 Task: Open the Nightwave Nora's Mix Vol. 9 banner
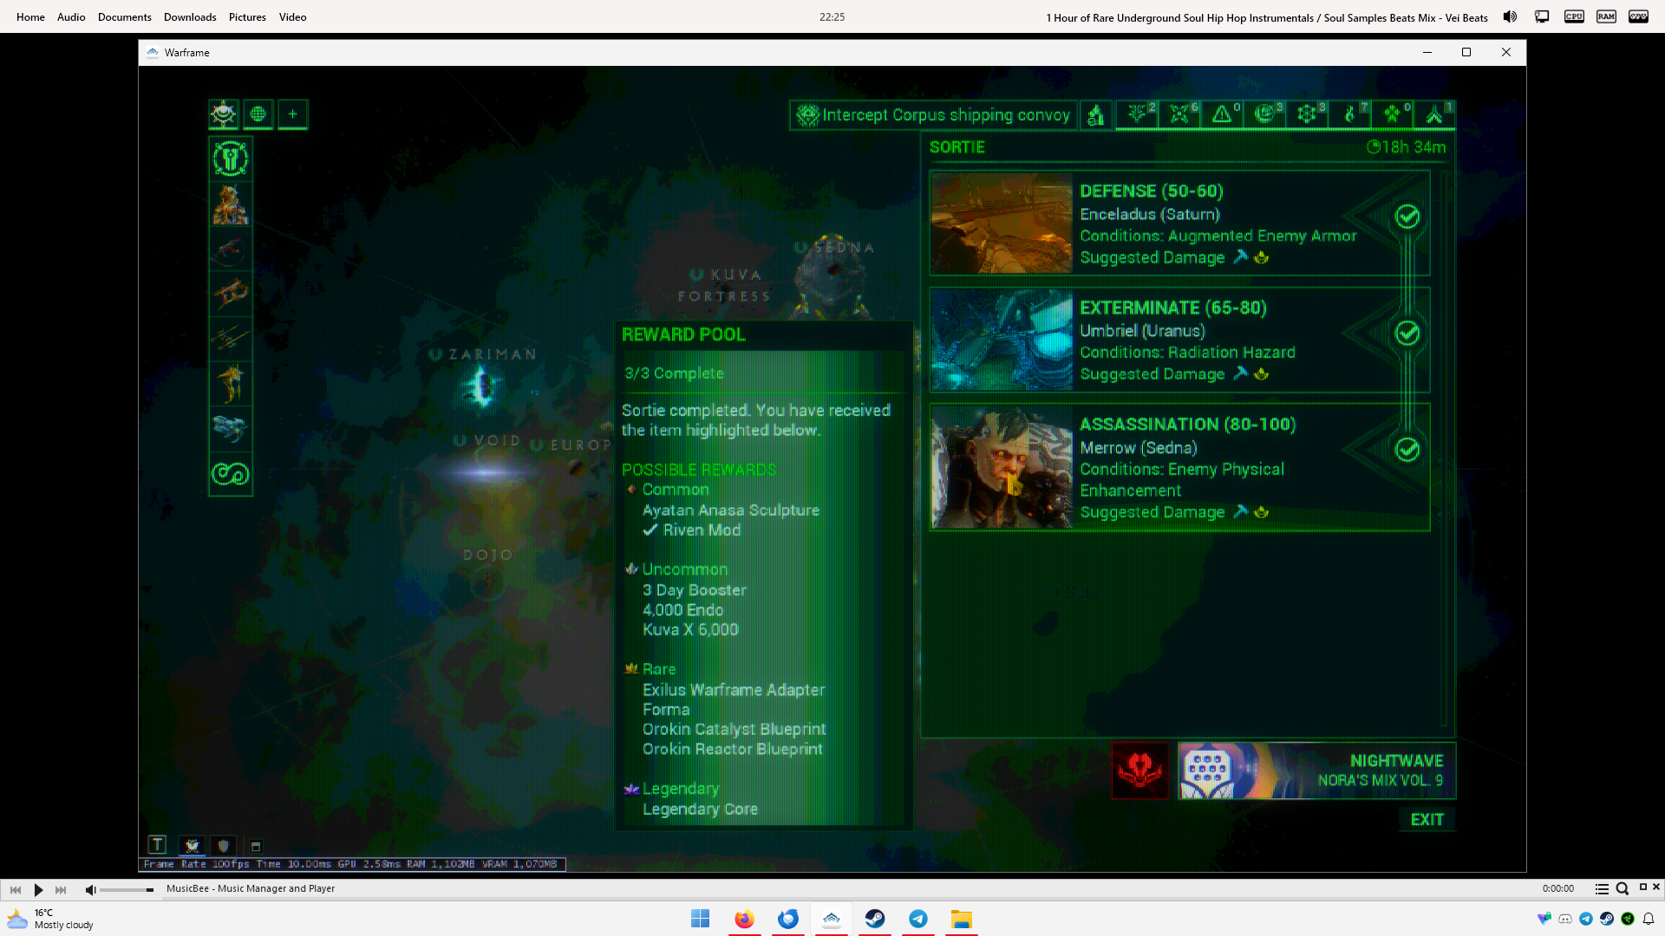1316,770
